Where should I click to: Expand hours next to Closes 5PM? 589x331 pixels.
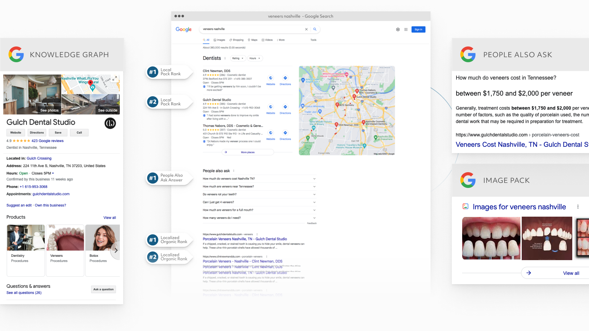(x=53, y=173)
